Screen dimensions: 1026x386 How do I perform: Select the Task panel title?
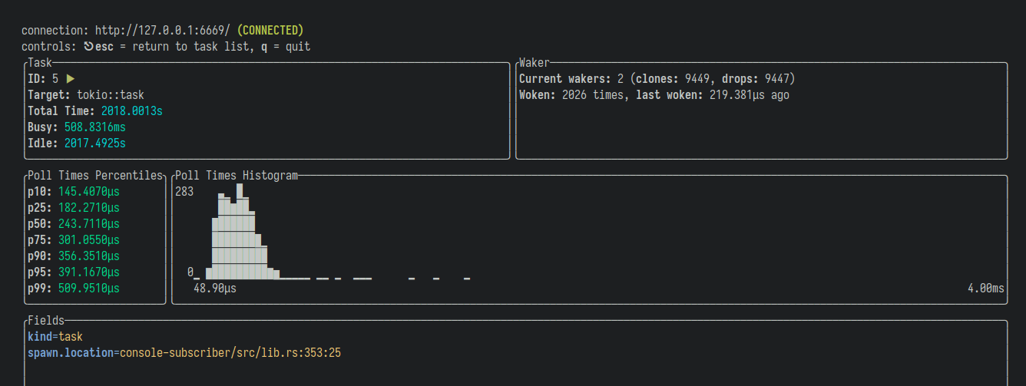click(x=40, y=63)
